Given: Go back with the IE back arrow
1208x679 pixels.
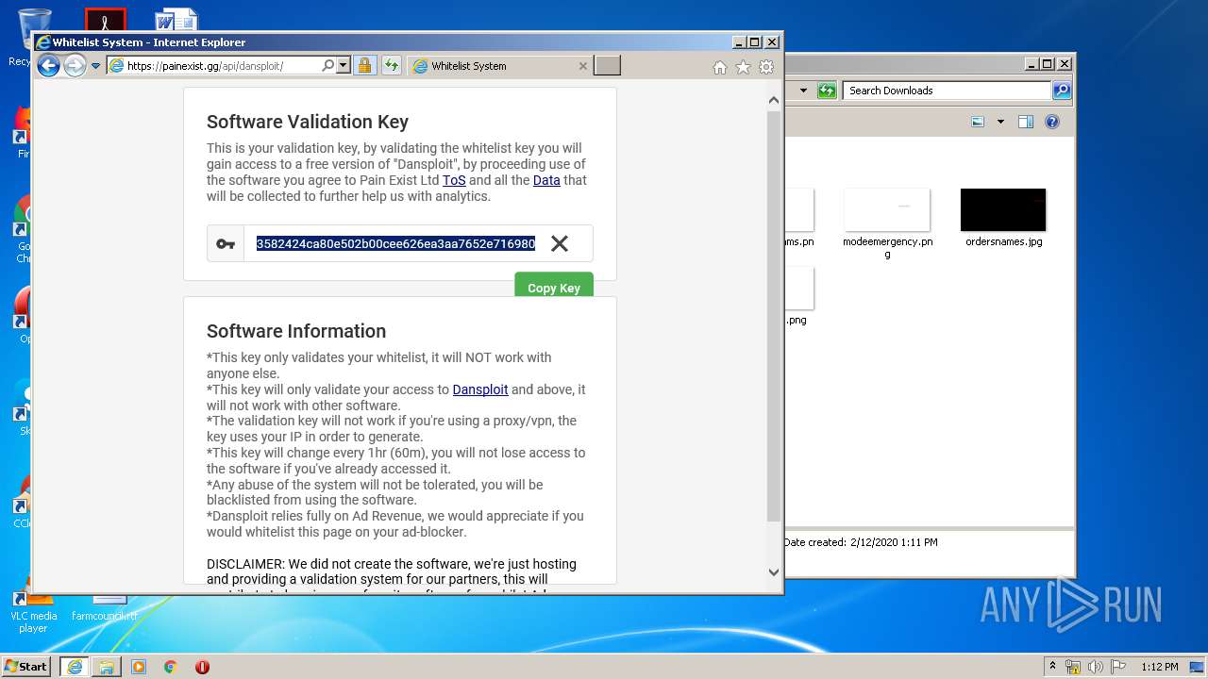Looking at the screenshot, I should [48, 65].
